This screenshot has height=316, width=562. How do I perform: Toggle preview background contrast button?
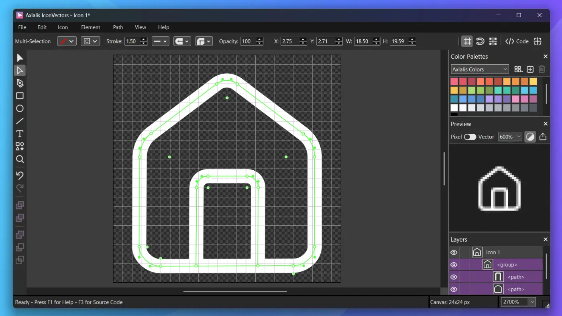point(530,137)
